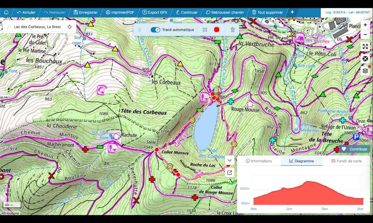This screenshot has height=223, width=373.
Task: Delete everything with Tout supprimer
Action: click(267, 12)
